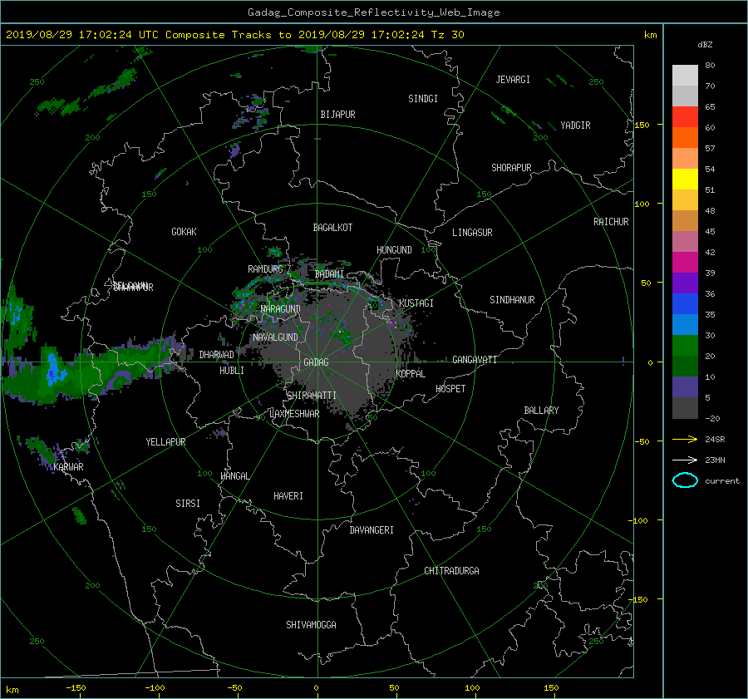Screen dimensions: 748x699
Task: Click the blue 35 dBZ echo west of Dharwad
Action: pyautogui.click(x=54, y=371)
